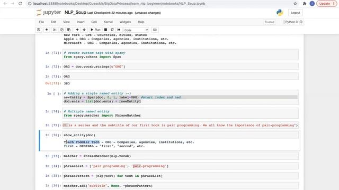Open the View menu

tap(66, 22)
